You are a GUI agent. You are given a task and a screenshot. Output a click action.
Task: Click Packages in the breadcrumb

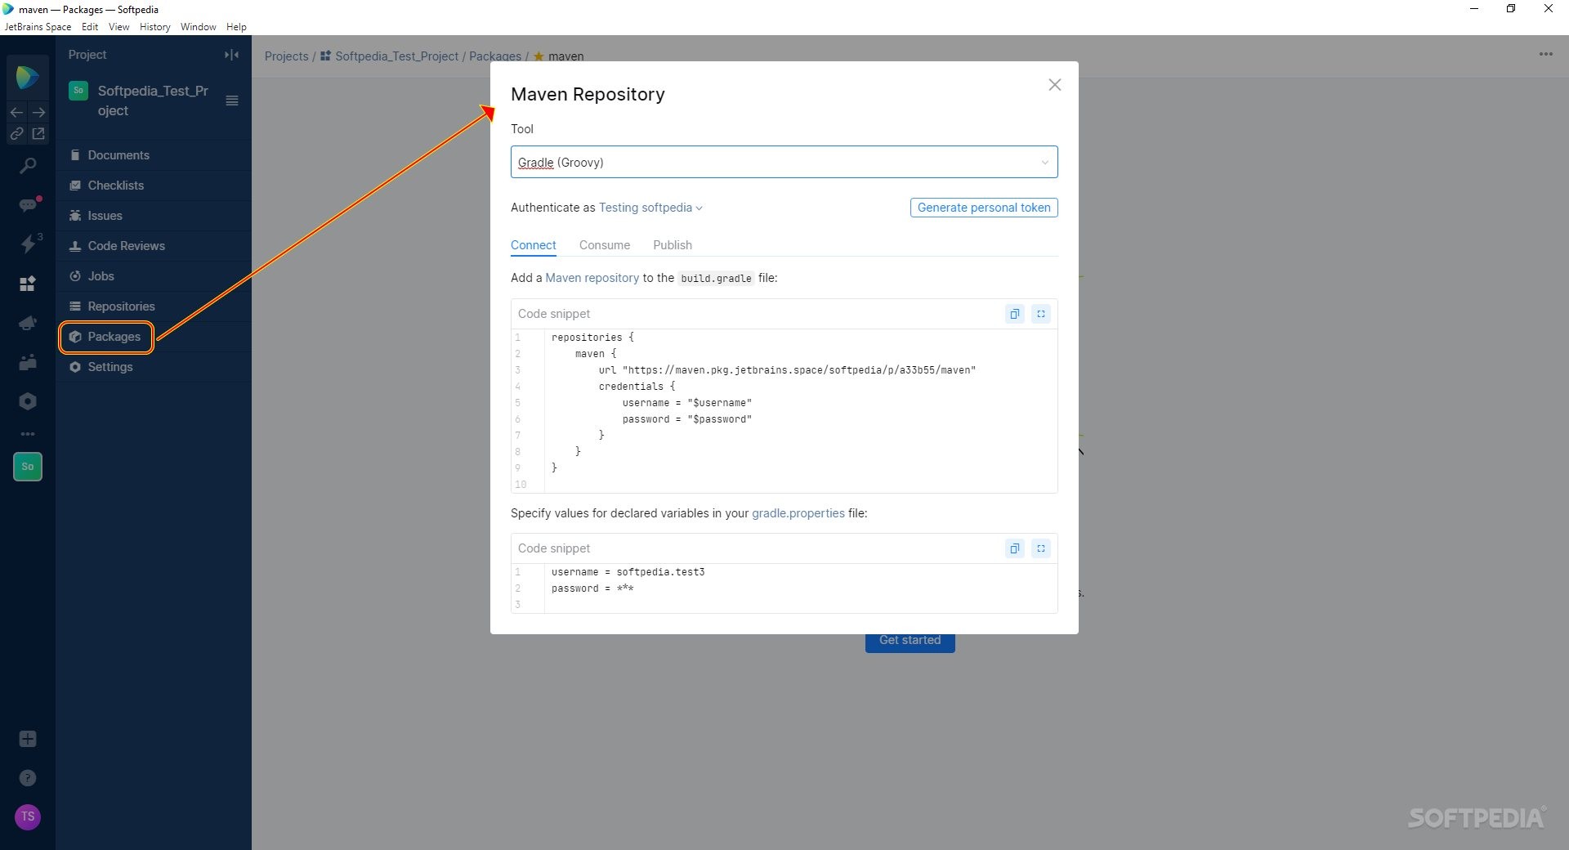[495, 56]
